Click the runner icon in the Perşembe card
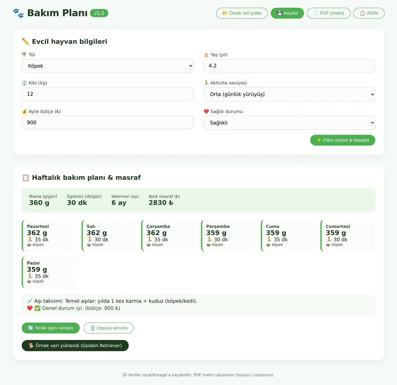 209,240
